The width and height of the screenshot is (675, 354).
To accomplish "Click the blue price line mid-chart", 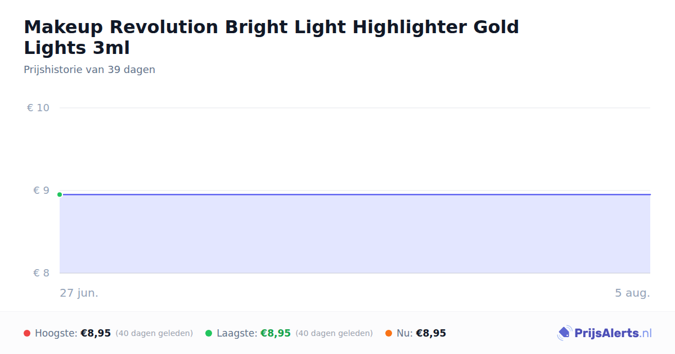I will (x=355, y=194).
